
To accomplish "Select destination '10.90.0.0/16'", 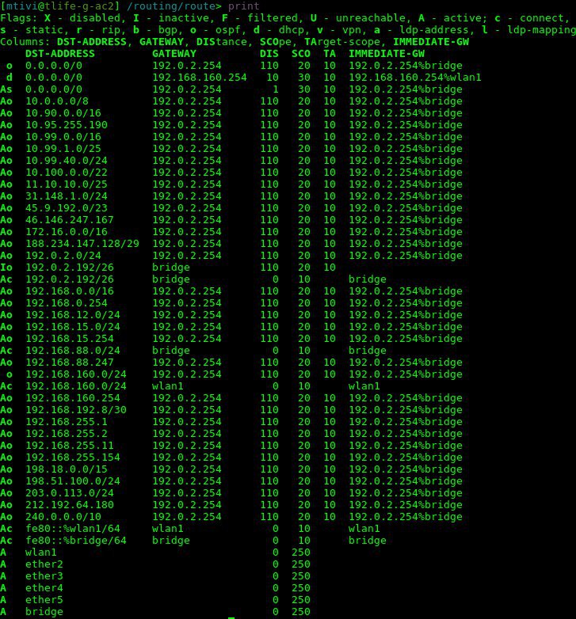I will [x=63, y=113].
